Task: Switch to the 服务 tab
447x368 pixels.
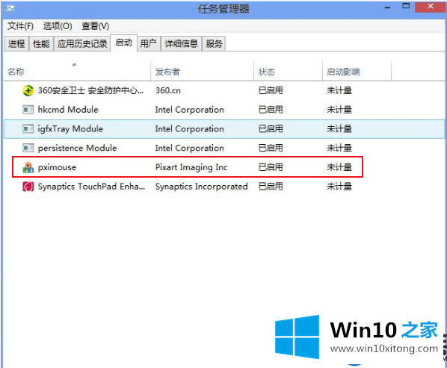Action: click(x=214, y=43)
